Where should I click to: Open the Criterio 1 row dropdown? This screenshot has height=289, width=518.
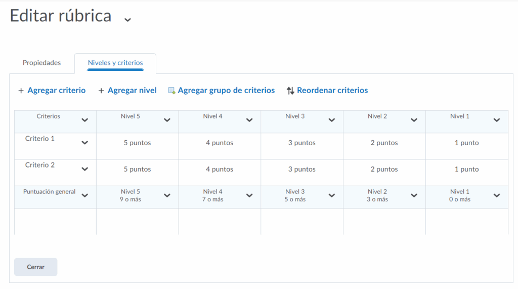click(x=85, y=143)
